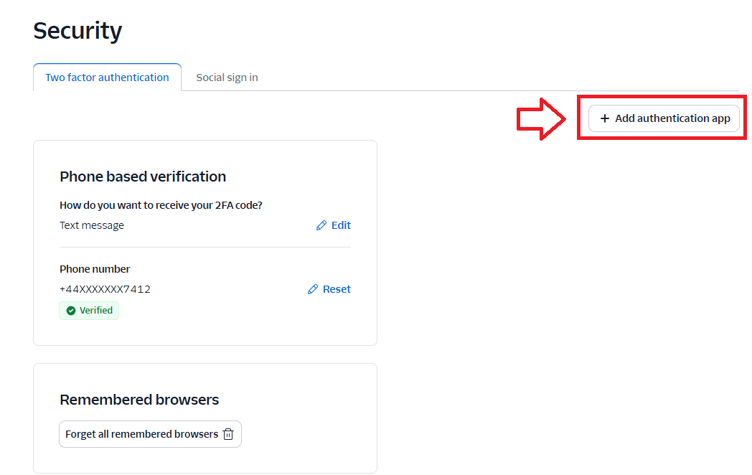Click the trash can icon
Screen dimensions: 752x475
pos(228,434)
